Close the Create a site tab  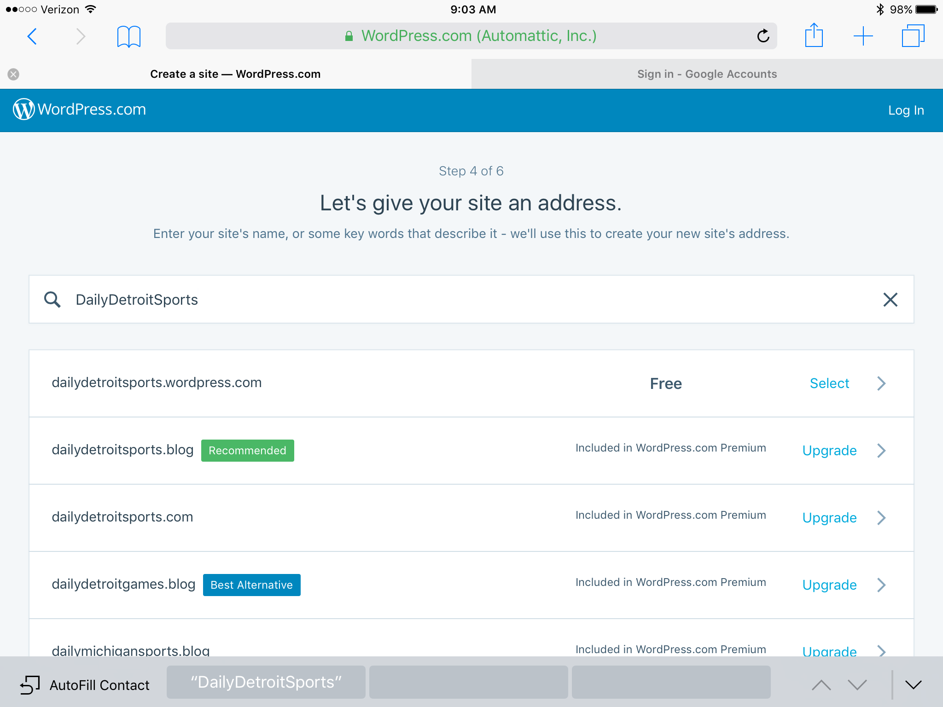click(x=13, y=74)
